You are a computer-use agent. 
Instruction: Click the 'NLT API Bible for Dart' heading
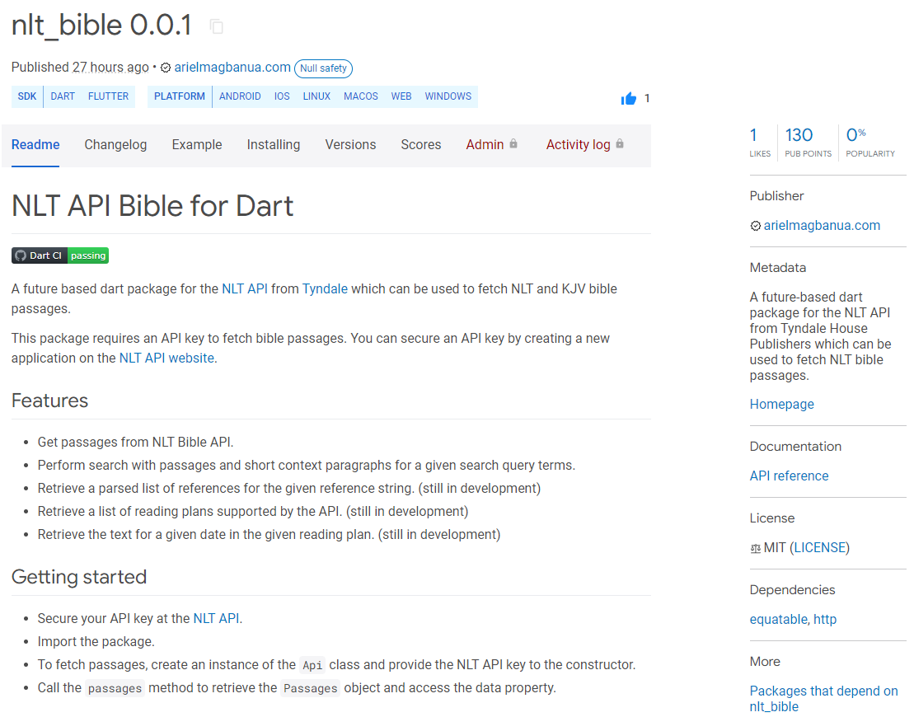pos(152,206)
